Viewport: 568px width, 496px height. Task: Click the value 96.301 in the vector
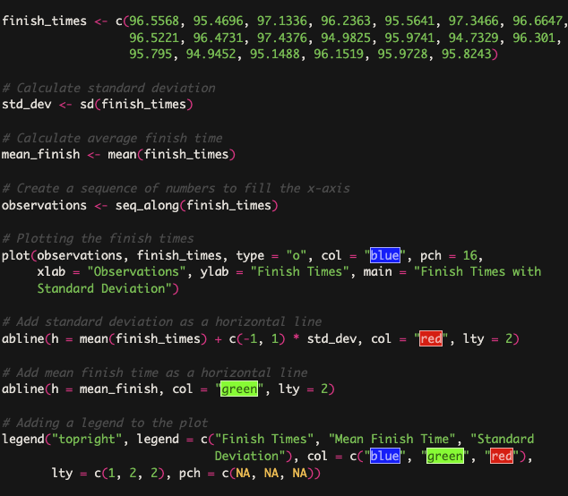pyautogui.click(x=534, y=38)
